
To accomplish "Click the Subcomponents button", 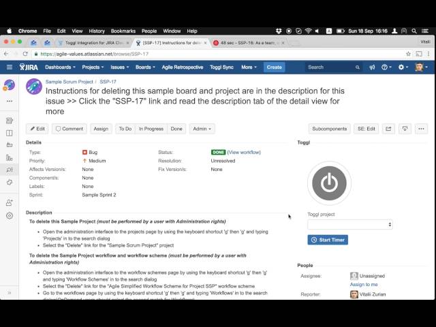I will click(330, 129).
